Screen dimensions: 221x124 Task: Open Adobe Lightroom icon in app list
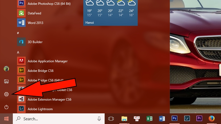coord(21,109)
